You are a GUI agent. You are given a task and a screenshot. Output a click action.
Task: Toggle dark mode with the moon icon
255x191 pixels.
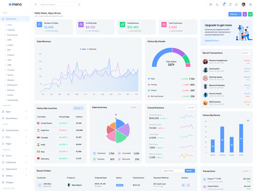(217, 4)
